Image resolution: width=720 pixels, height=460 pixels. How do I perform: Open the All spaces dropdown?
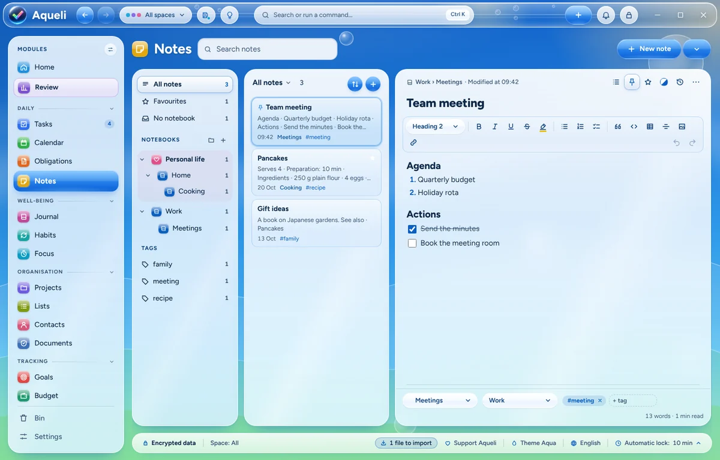tap(155, 15)
